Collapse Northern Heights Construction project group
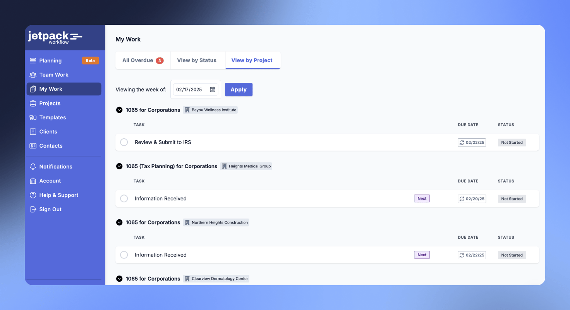The image size is (570, 310). 119,222
